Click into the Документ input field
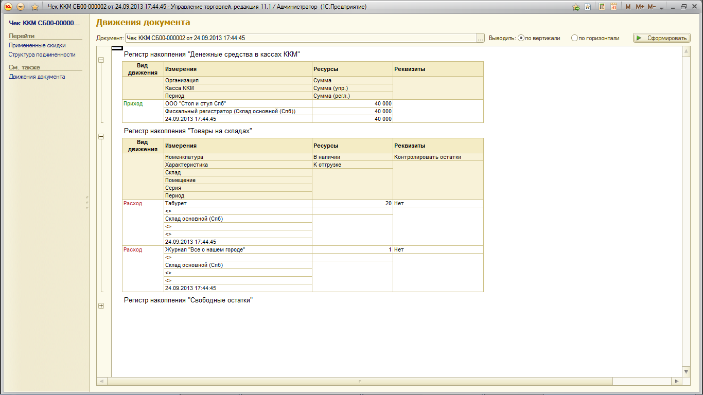This screenshot has width=703, height=395. pyautogui.click(x=301, y=38)
